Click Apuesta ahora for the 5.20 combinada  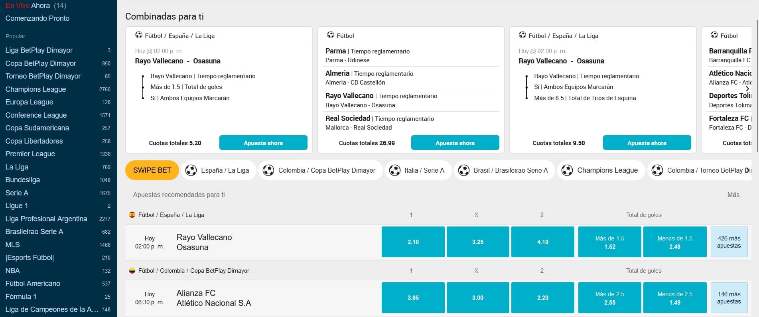coord(263,143)
